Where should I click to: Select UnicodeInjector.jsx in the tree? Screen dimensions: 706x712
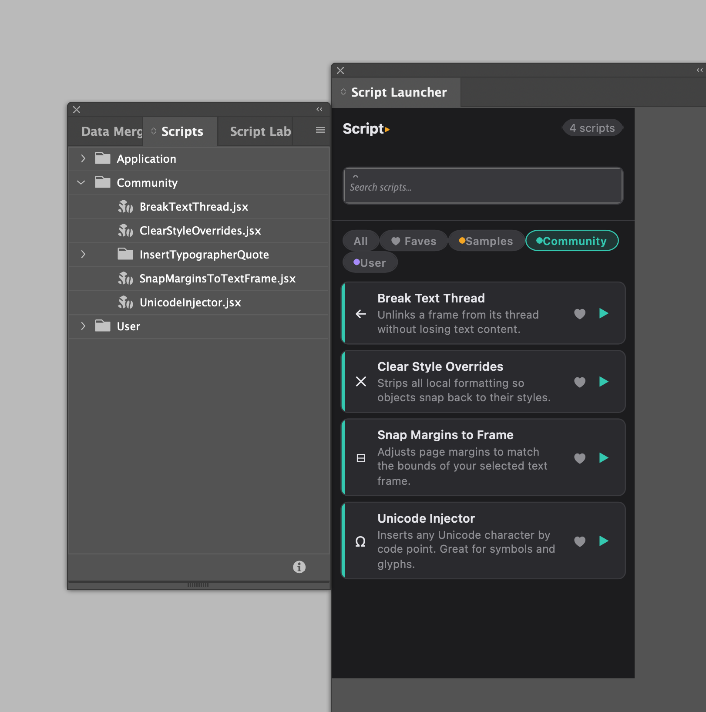point(199,302)
